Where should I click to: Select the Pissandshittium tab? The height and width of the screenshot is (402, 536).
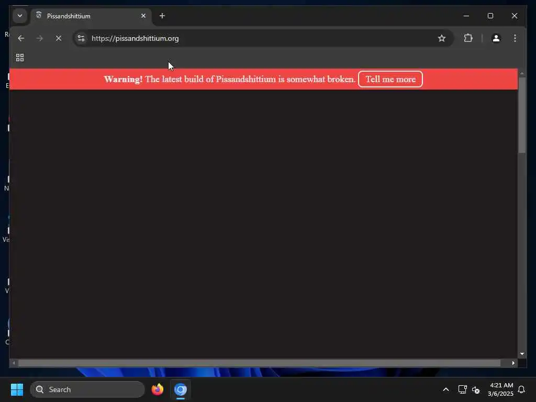click(91, 16)
